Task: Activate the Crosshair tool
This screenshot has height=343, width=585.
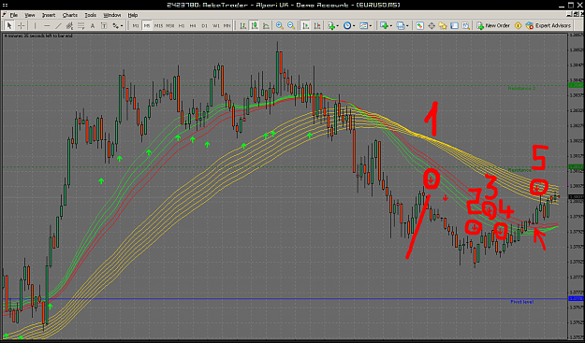Action: (22, 25)
